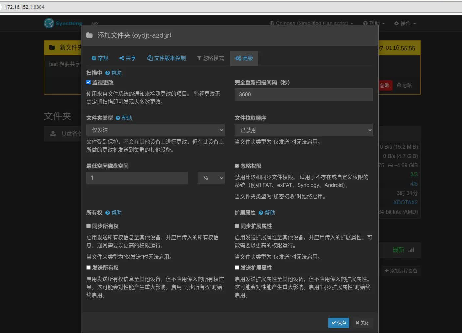The image size is (462, 333).
Task: Click the dimmed 忽略 clock button in background
Action: click(x=404, y=85)
